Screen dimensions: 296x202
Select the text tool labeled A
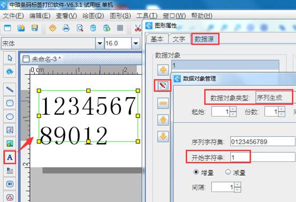10,157
